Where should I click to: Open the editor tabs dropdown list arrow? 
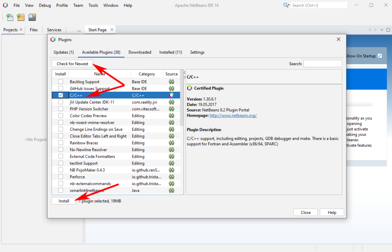coord(382,30)
